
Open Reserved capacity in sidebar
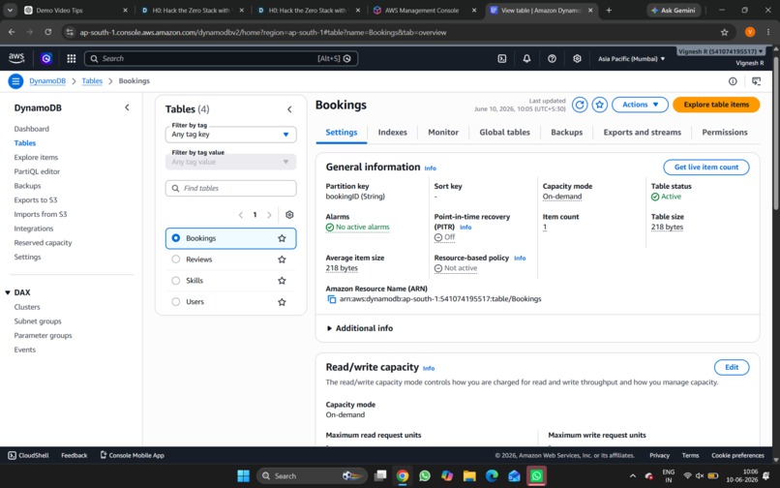pos(43,243)
